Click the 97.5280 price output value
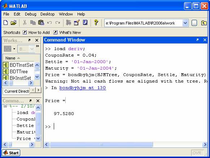The image size is (210, 158). [64, 114]
